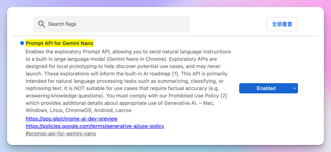This screenshot has width=331, height=152.
Task: Click the text line starting 'Enables the exploratory Prompt API'
Action: (128, 52)
